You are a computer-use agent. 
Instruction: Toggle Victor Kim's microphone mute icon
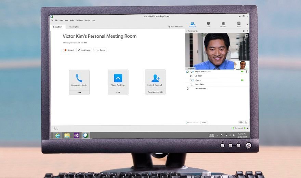point(247,72)
